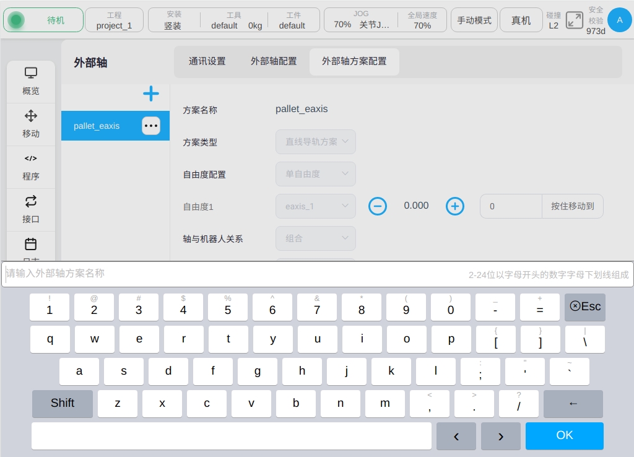
Task: Toggle the 真机 real machine button
Action: (521, 20)
